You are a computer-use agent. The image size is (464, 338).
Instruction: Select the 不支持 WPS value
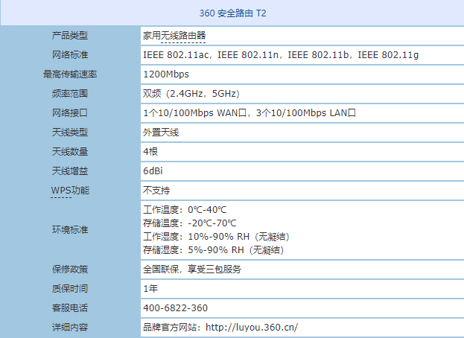156,191
